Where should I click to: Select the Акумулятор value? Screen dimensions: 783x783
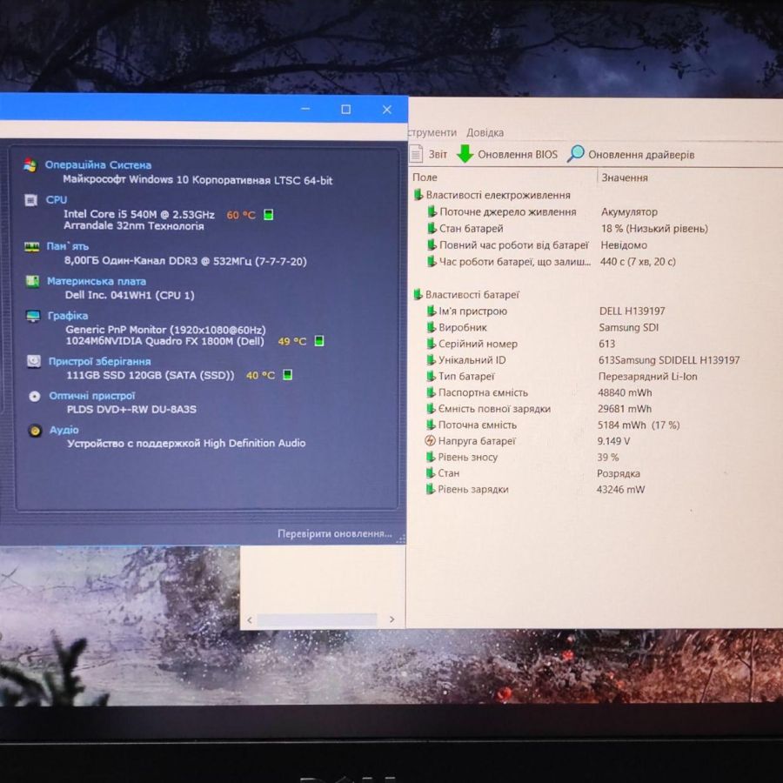tap(629, 211)
